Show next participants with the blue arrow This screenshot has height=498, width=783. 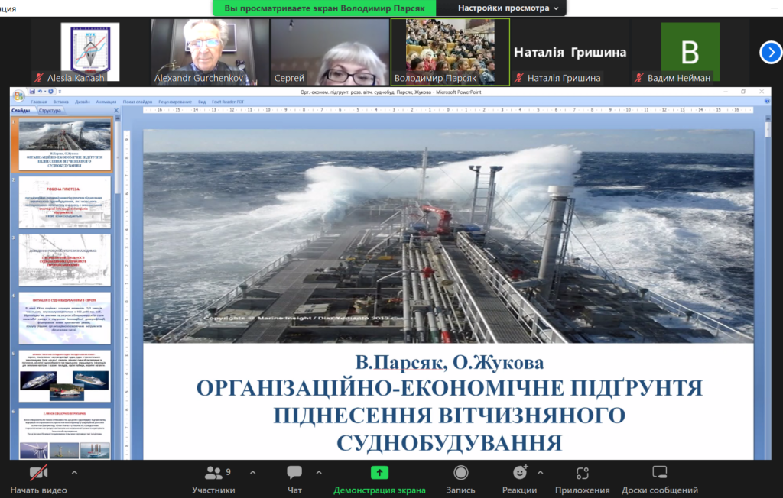(770, 52)
